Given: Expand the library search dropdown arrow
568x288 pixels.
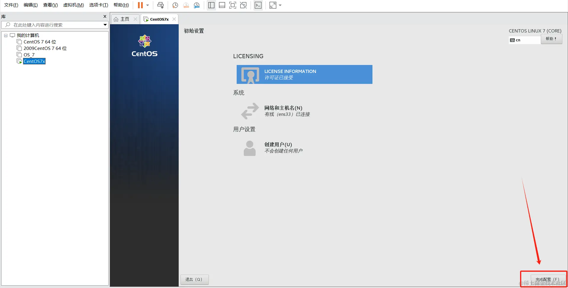Looking at the screenshot, I should (105, 25).
